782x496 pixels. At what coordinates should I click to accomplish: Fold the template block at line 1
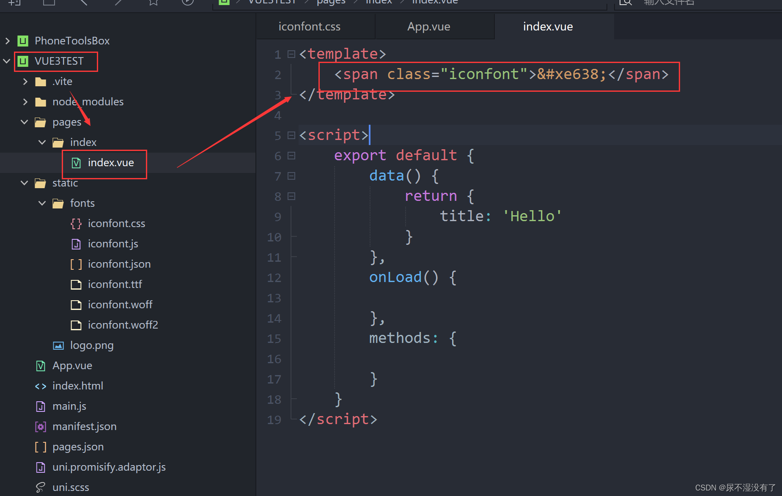coord(291,54)
